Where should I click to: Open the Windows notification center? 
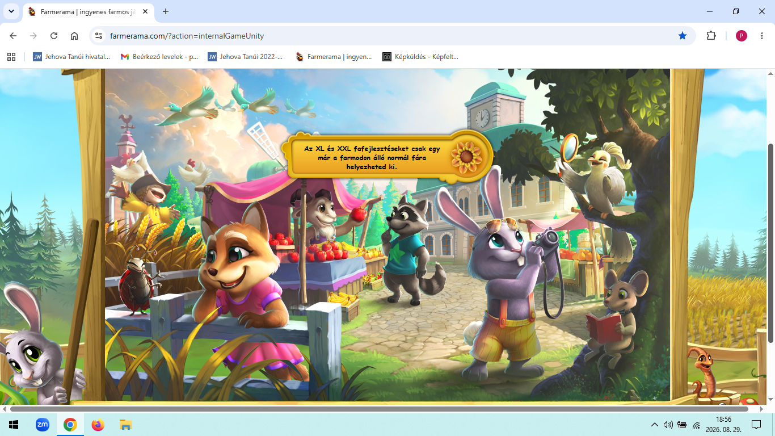[756, 425]
